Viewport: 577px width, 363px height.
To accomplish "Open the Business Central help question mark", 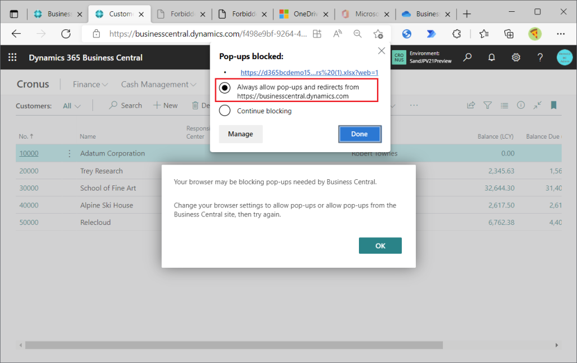I will (540, 57).
